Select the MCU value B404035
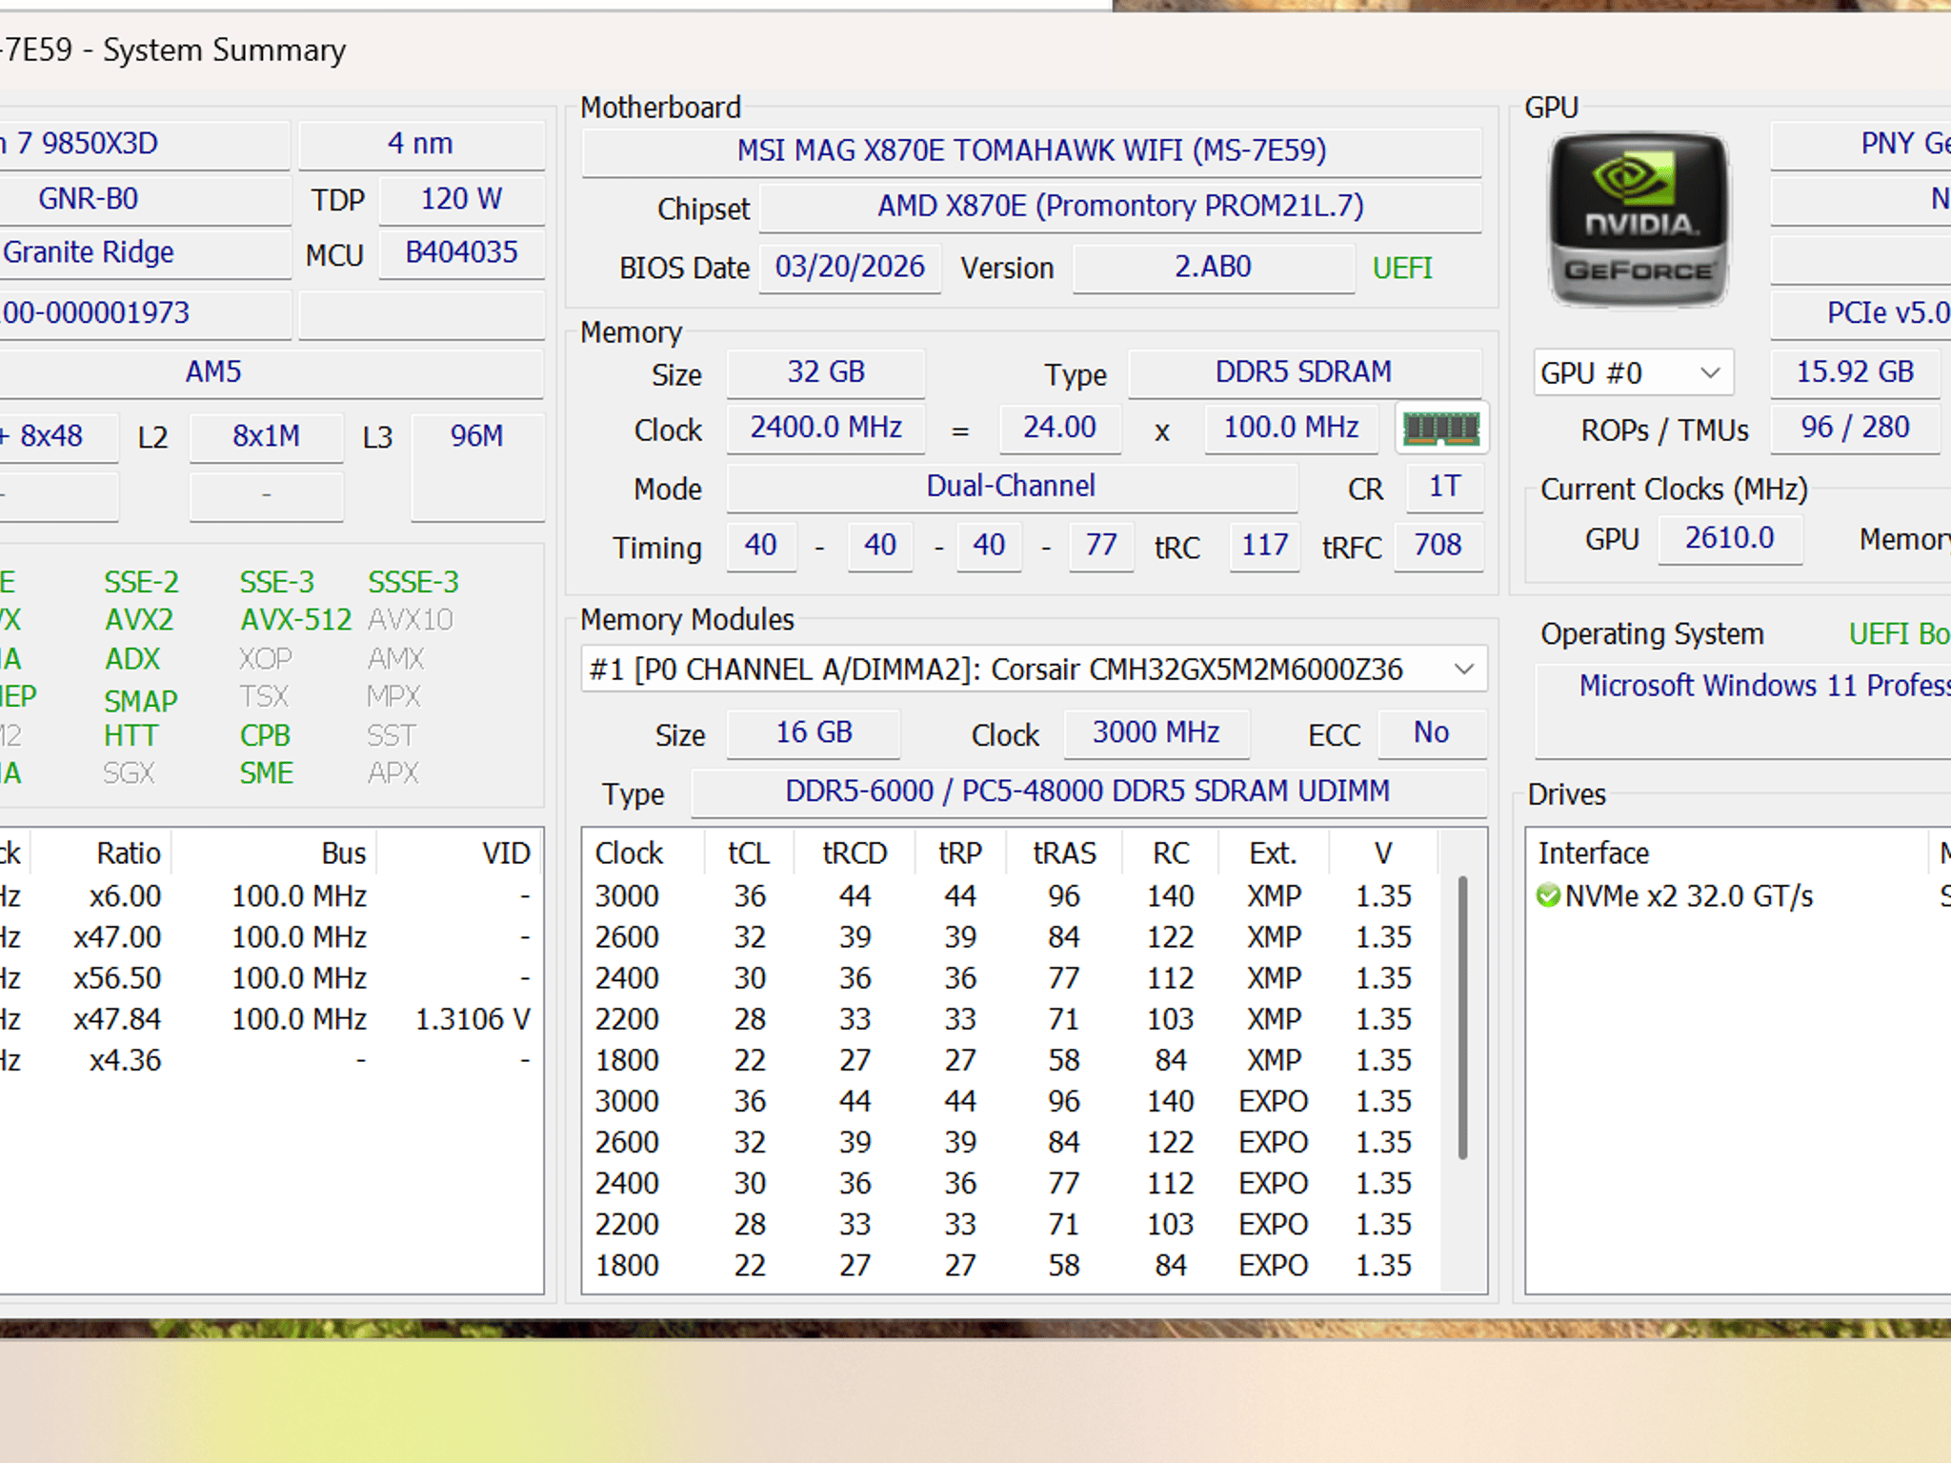1951x1463 pixels. 462,252
